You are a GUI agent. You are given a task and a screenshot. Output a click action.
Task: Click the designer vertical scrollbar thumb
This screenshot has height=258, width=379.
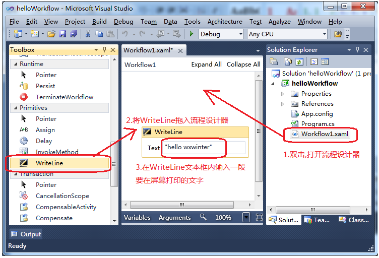[x=259, y=131]
